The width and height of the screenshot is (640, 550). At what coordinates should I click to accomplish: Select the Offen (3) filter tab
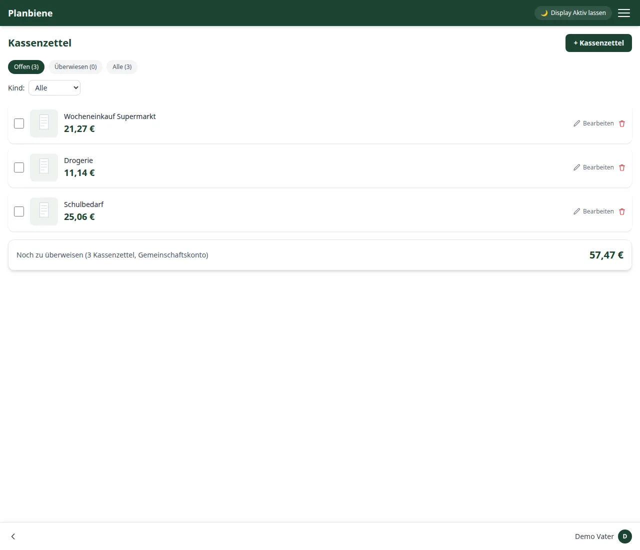[26, 67]
